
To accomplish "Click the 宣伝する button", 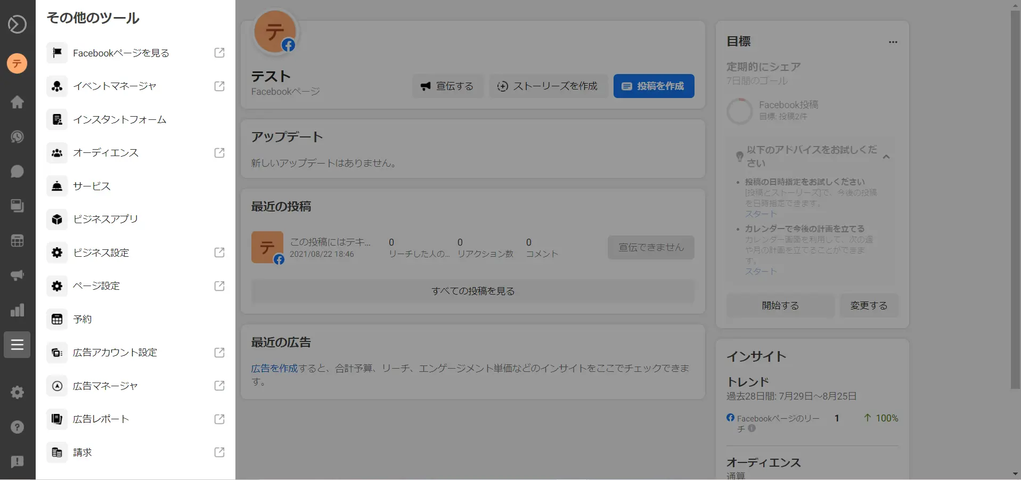I will pyautogui.click(x=447, y=86).
